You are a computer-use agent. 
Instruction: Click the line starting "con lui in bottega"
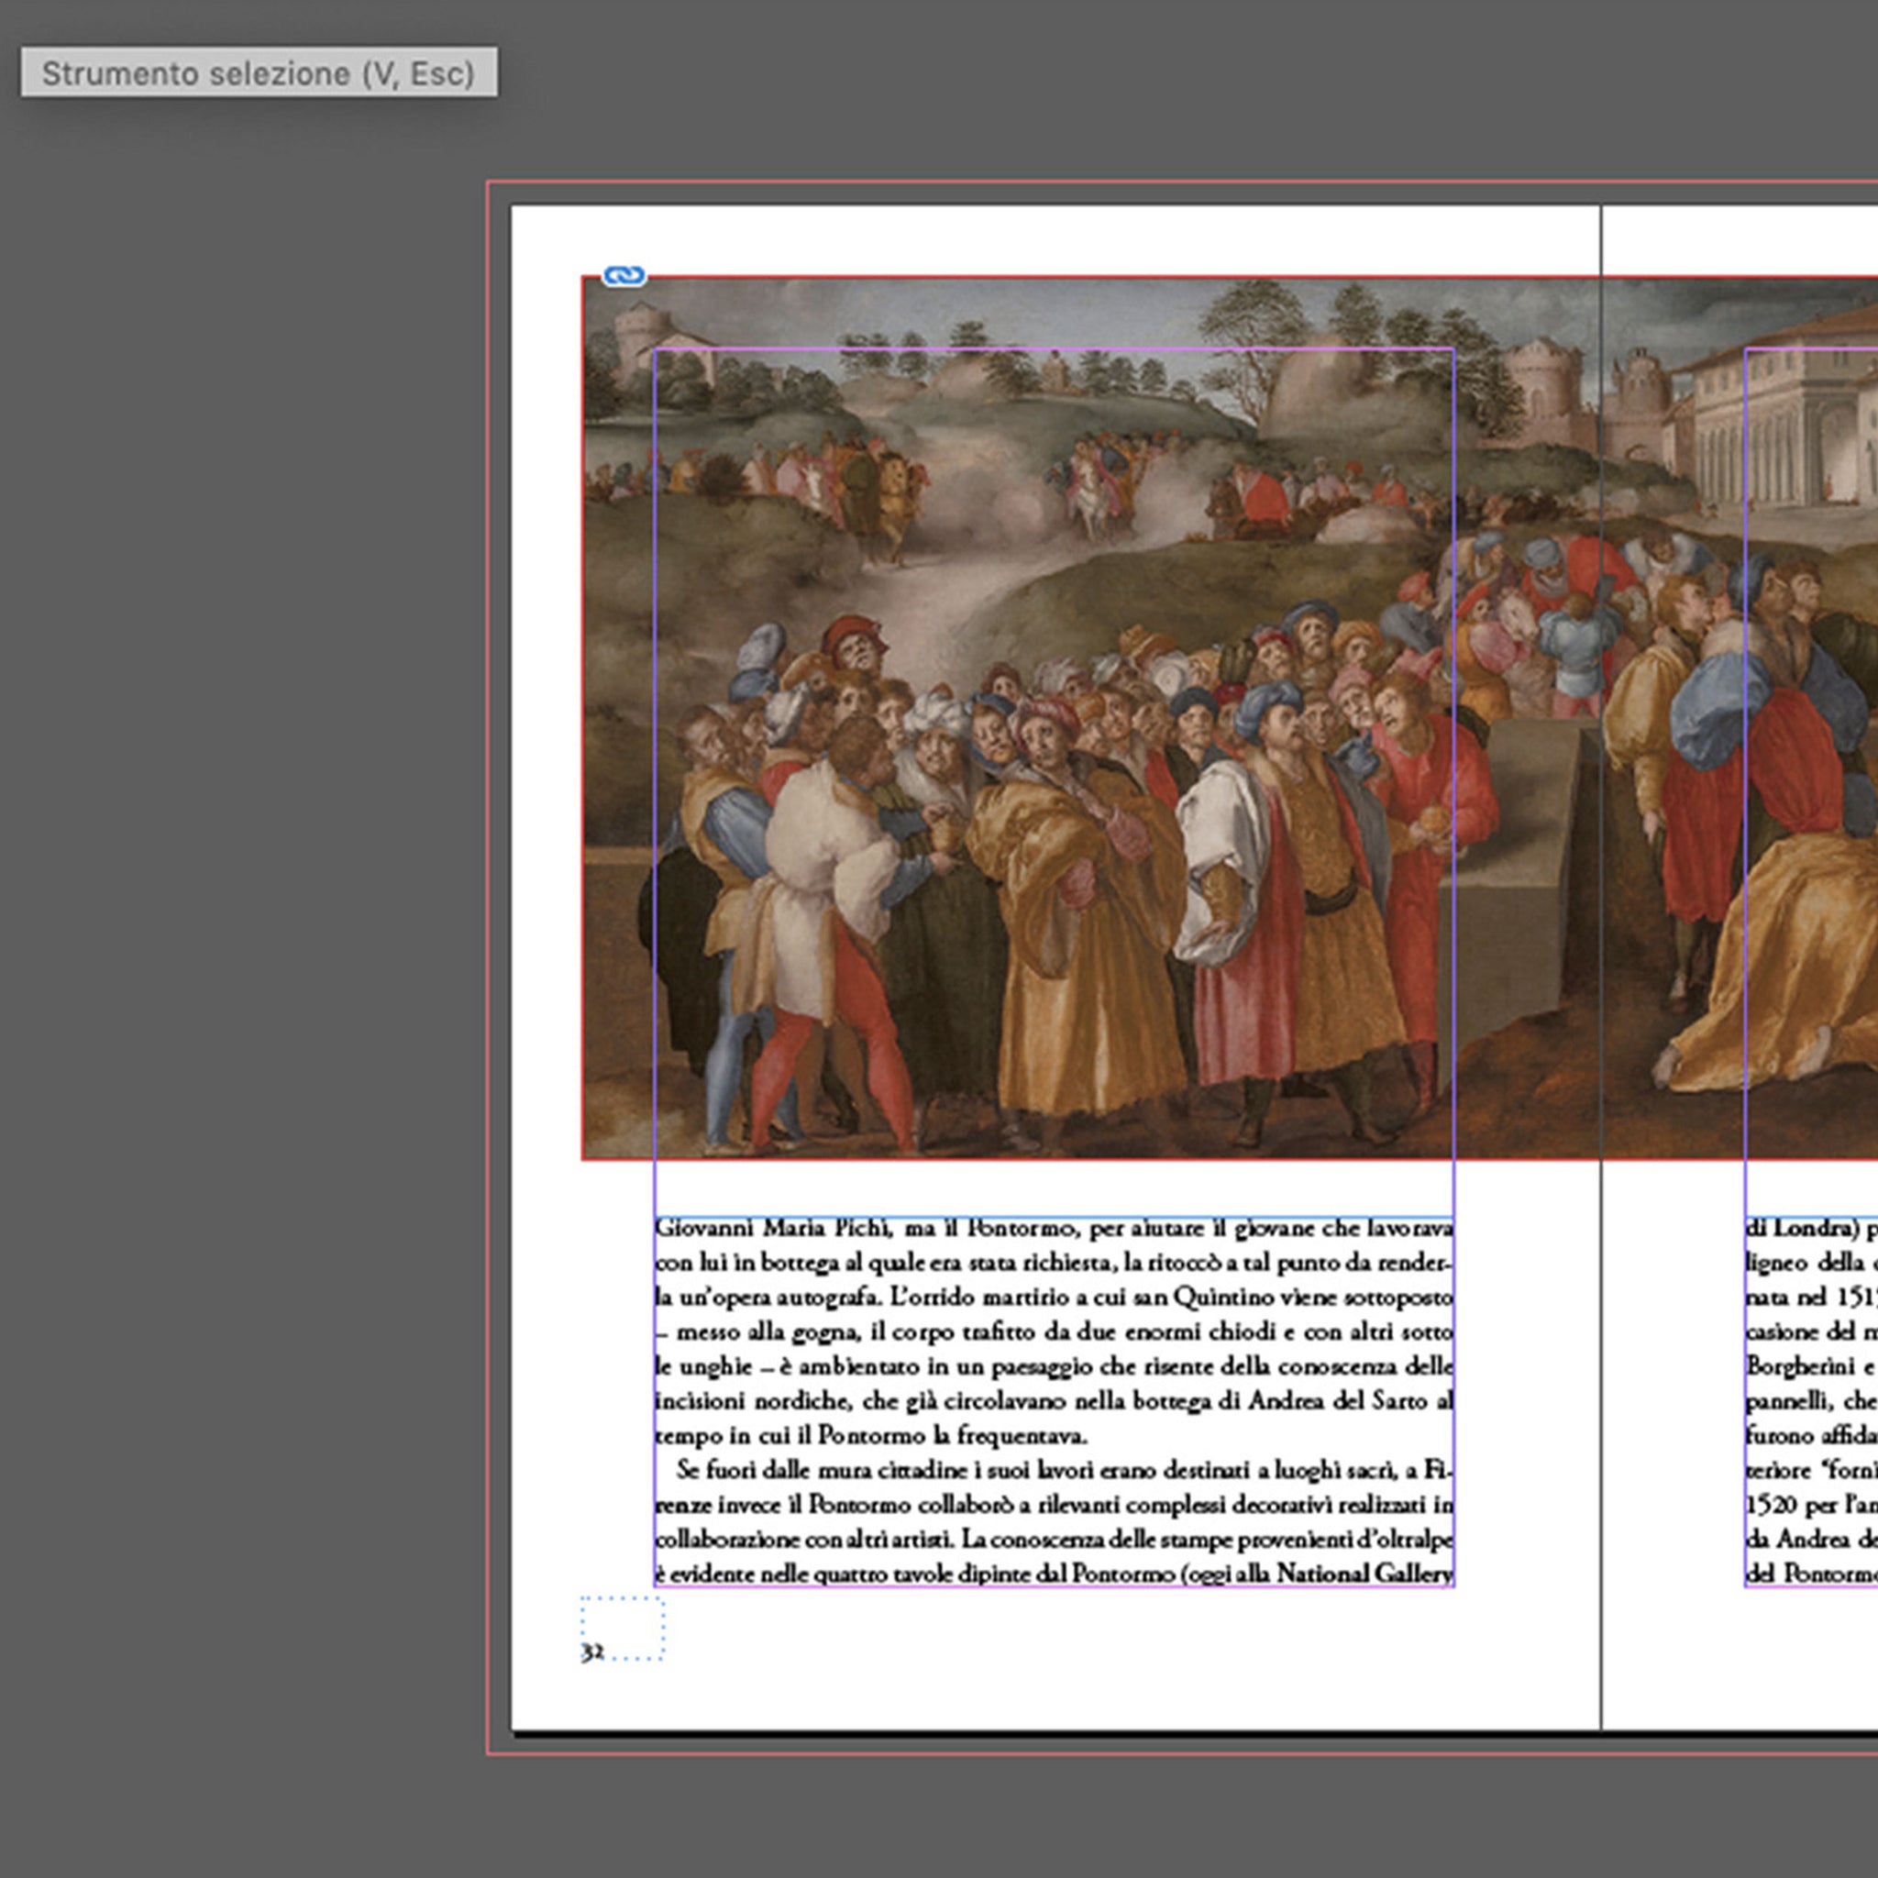(x=1055, y=1264)
